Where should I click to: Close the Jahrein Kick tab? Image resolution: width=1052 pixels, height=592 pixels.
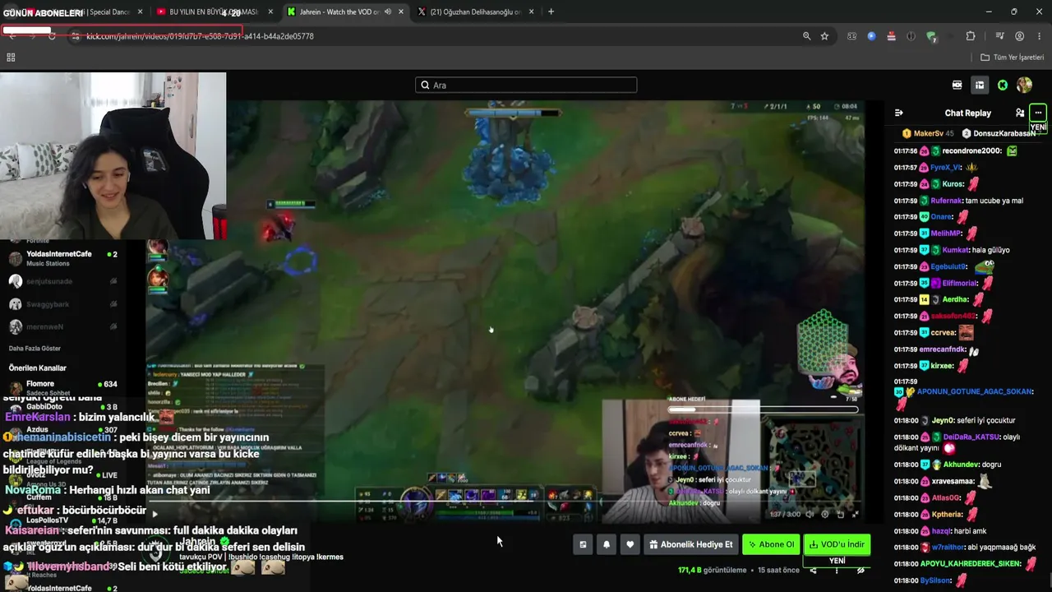(x=399, y=12)
